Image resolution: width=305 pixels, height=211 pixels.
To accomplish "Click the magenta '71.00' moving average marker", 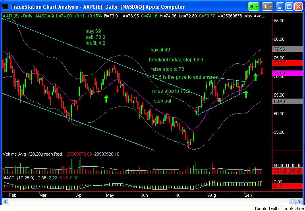I will [x=288, y=73].
